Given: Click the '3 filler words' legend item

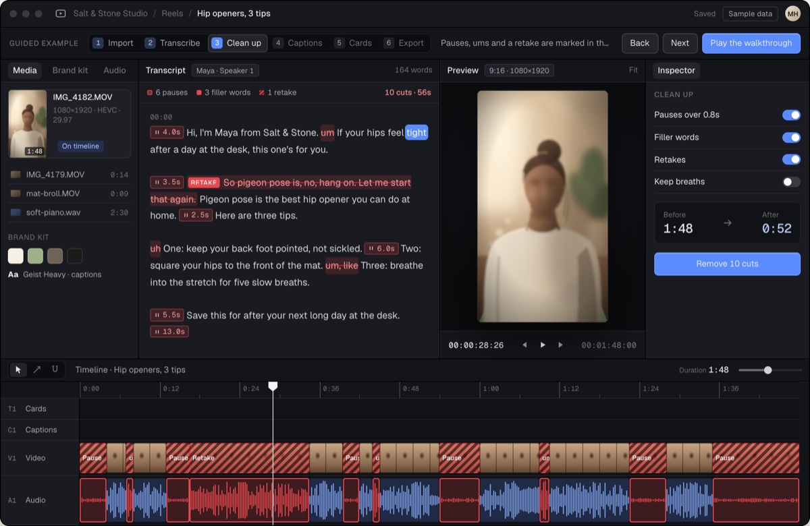Looking at the screenshot, I should click(223, 92).
